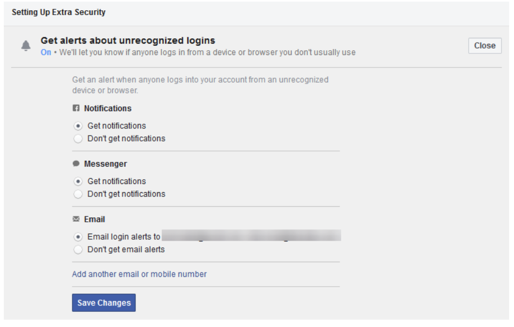Click the Messenger speech bubble icon
Image resolution: width=514 pixels, height=327 pixels.
coord(76,164)
